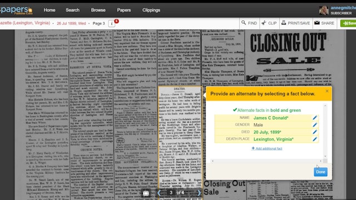Screen dimensions: 356x200
Task: Open the Gazette (Lexington, Virginia) breadcrumb
Action: 25,23
